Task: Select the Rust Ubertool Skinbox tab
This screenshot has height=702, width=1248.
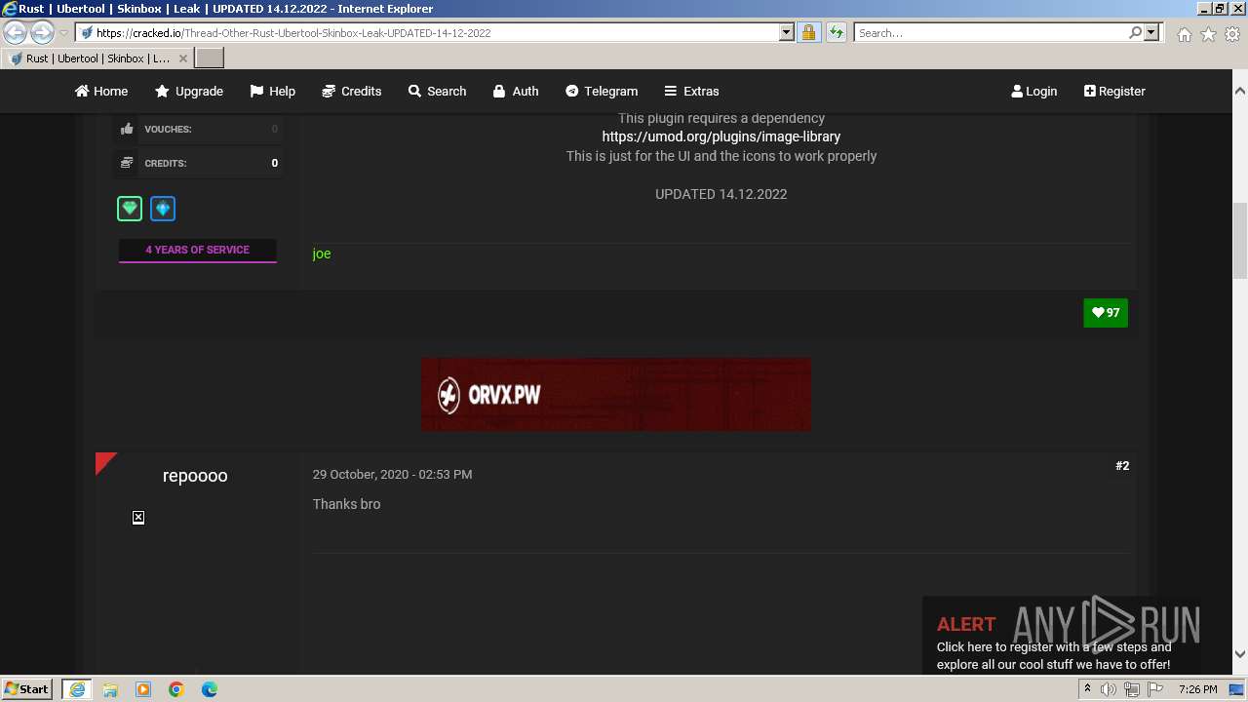Action: pyautogui.click(x=97, y=58)
